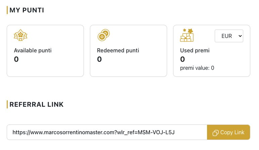Select the Available punti card

(45, 51)
